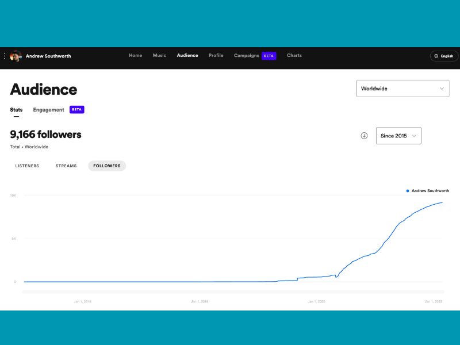Click the 'Jan 1, 2022' x-axis label
Image resolution: width=460 pixels, height=345 pixels.
coord(434,301)
